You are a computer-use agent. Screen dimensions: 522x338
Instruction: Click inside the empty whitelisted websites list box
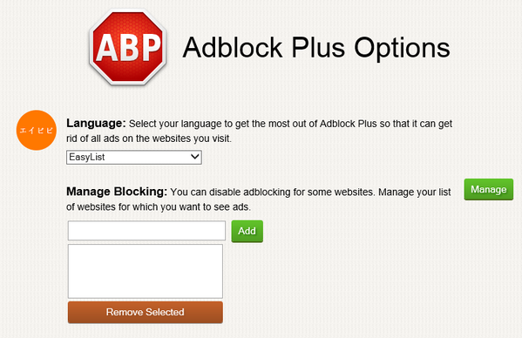click(x=146, y=271)
